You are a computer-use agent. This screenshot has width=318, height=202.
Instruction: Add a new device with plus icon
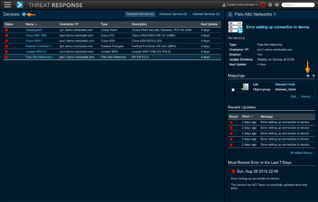click(x=24, y=14)
